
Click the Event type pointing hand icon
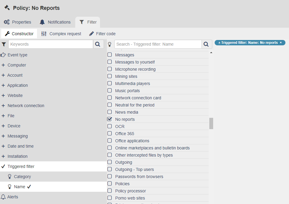pyautogui.click(x=3, y=55)
